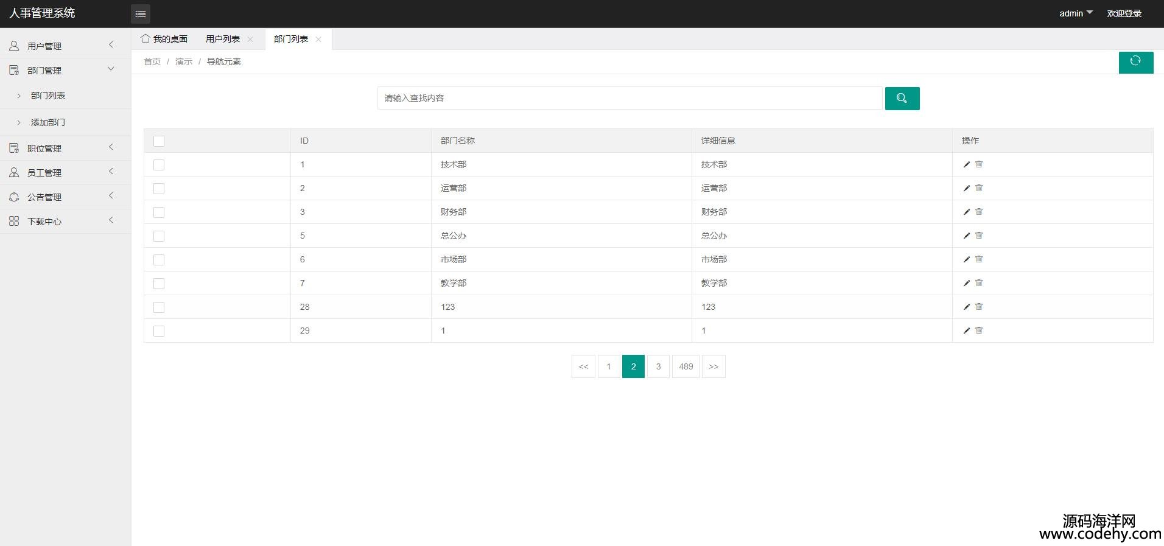Image resolution: width=1164 pixels, height=546 pixels.
Task: Click the 人事管理系统 title logo
Action: [x=42, y=13]
